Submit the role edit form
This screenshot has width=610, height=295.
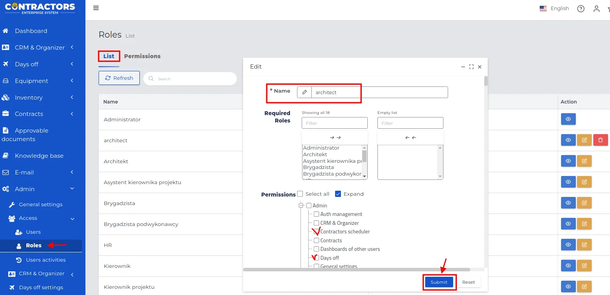[x=439, y=282]
